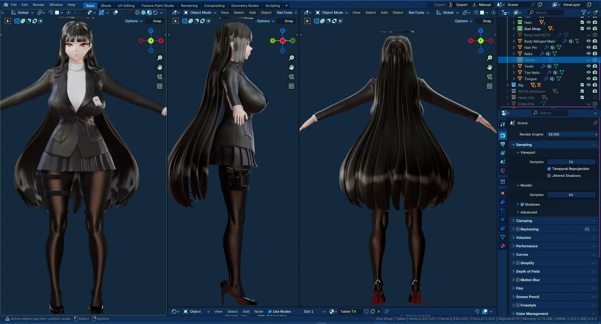Viewport: 601px width, 324px height.
Task: Select tweak tool in left viewport
Action: pyautogui.click(x=8, y=21)
